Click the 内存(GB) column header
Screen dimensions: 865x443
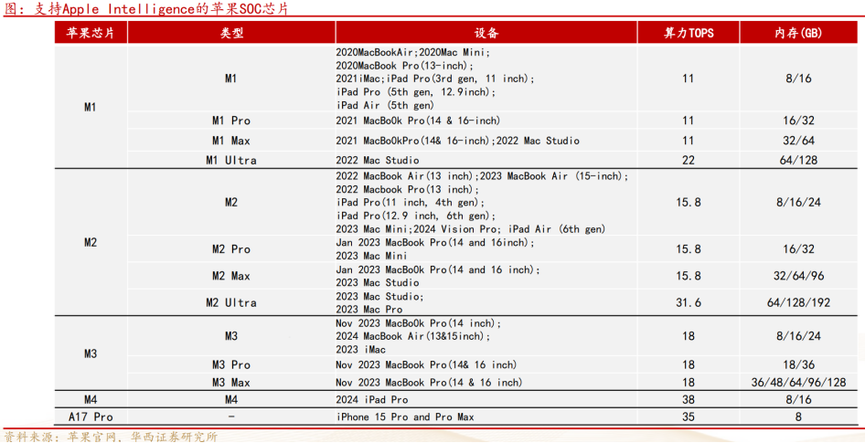coord(798,33)
